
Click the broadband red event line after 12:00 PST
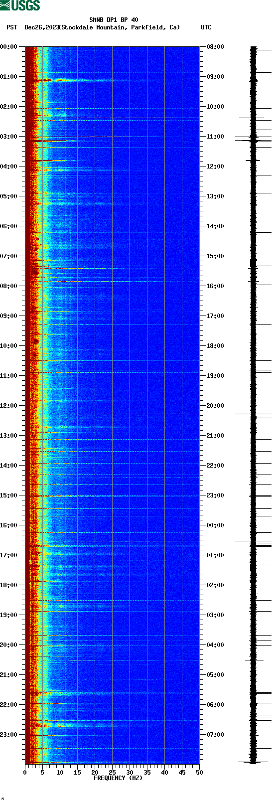(112, 414)
